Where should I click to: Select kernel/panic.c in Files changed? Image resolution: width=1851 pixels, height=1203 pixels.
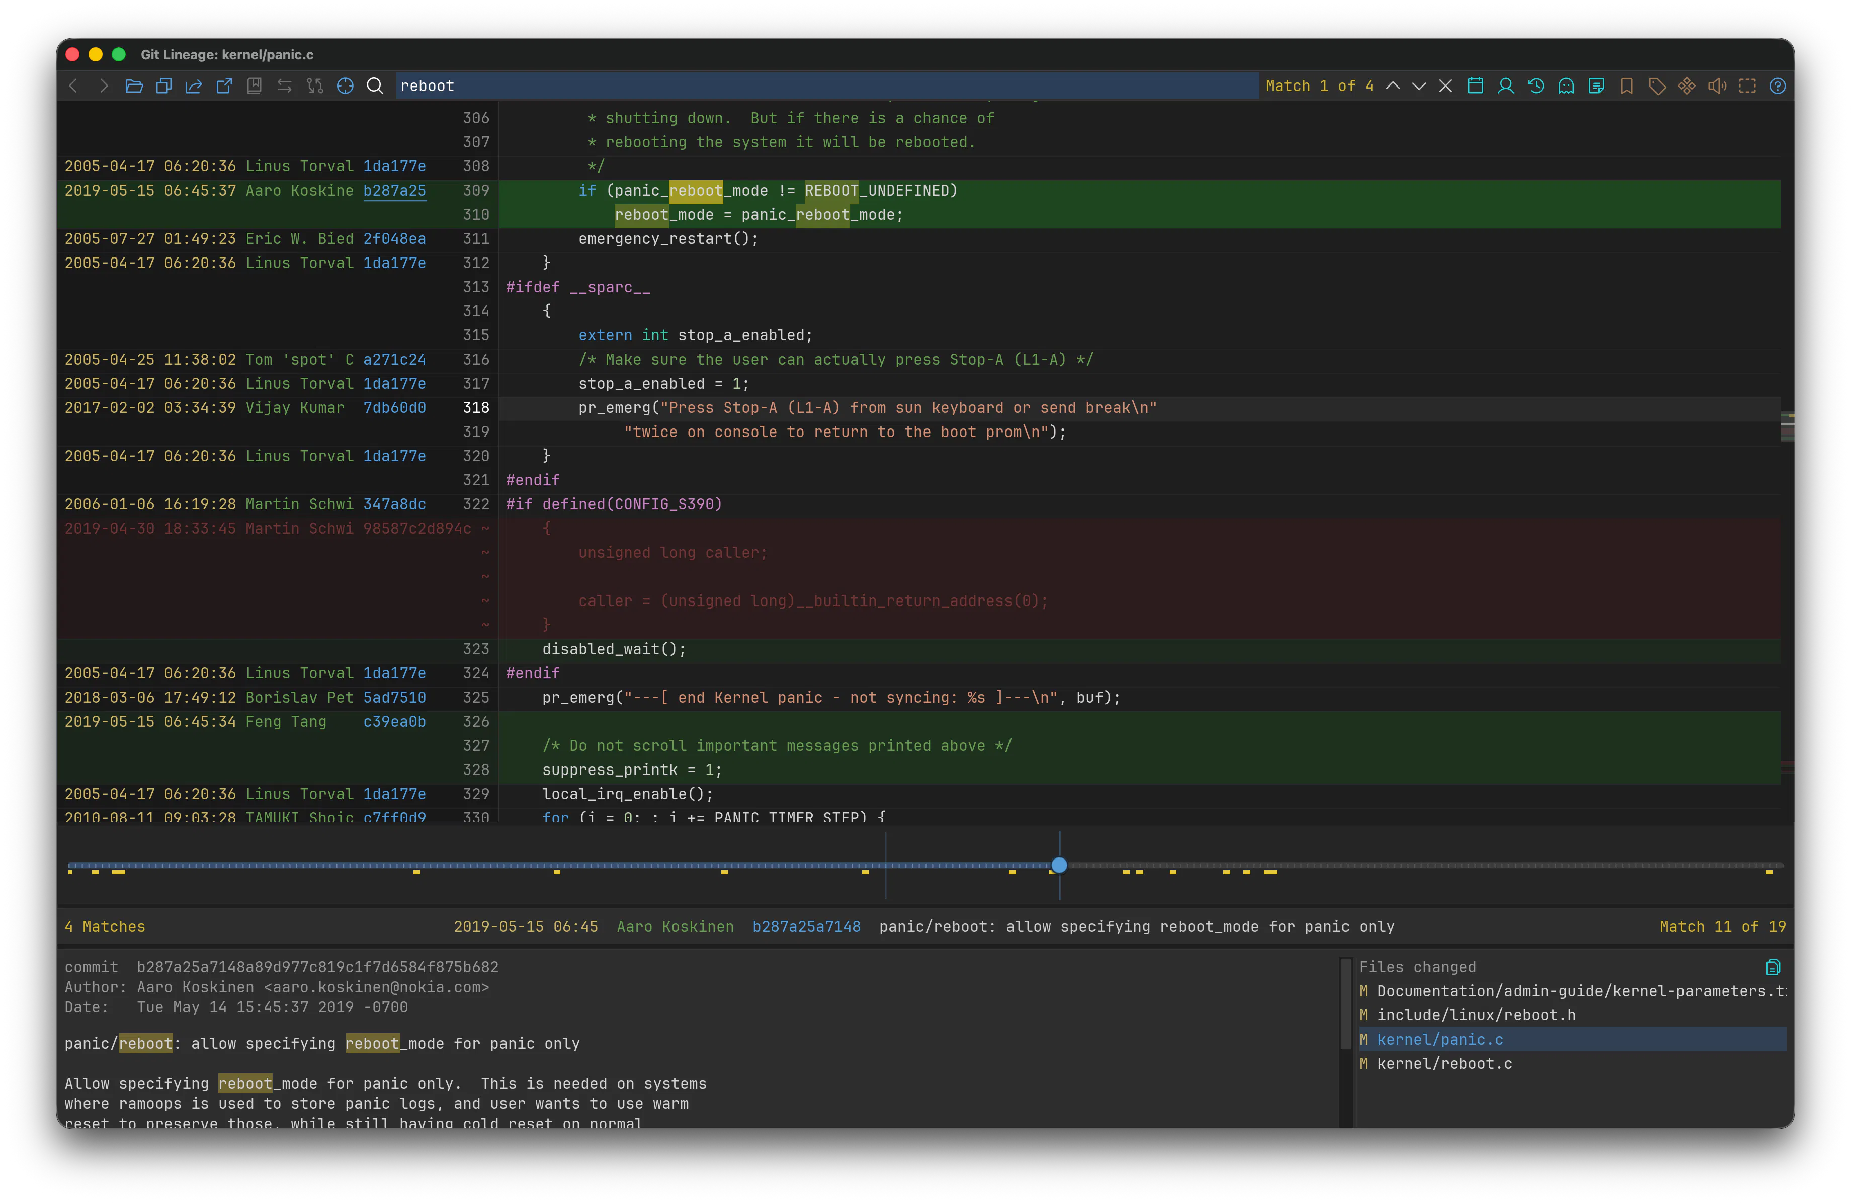[x=1572, y=1039]
